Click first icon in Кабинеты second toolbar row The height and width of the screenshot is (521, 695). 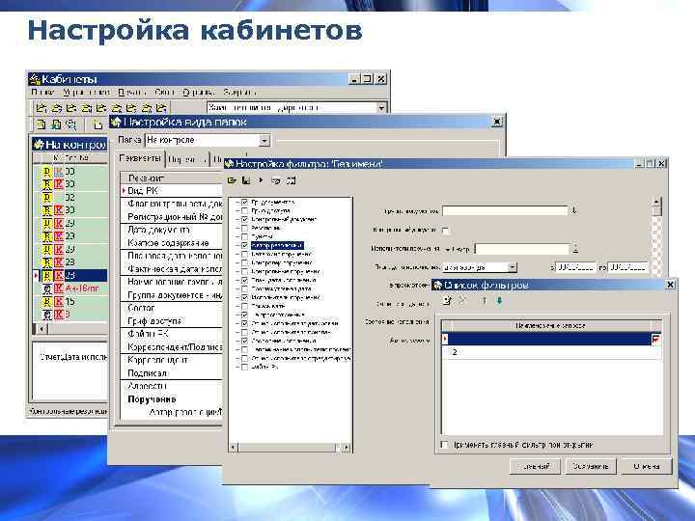tap(42, 124)
